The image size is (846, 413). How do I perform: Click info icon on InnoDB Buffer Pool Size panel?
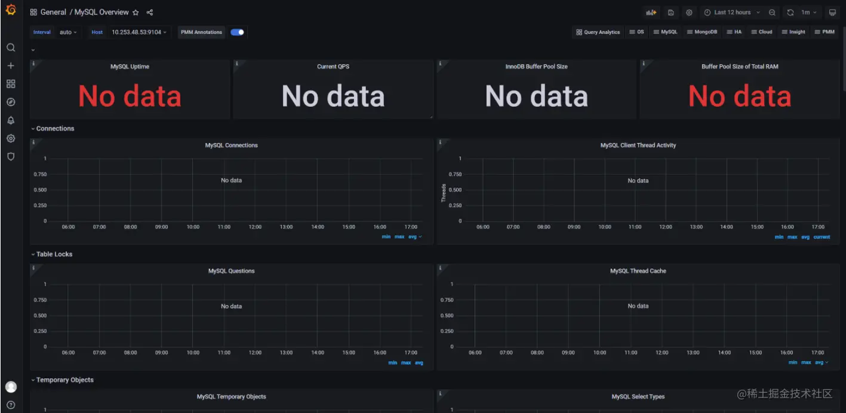440,63
